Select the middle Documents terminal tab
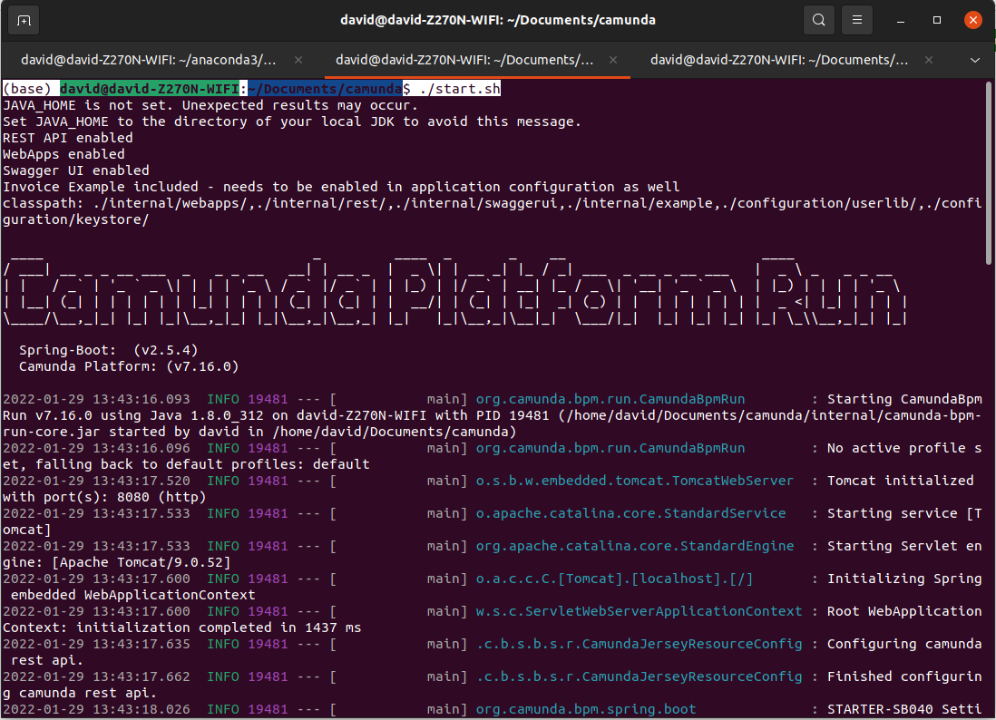The height and width of the screenshot is (720, 996). pos(464,60)
